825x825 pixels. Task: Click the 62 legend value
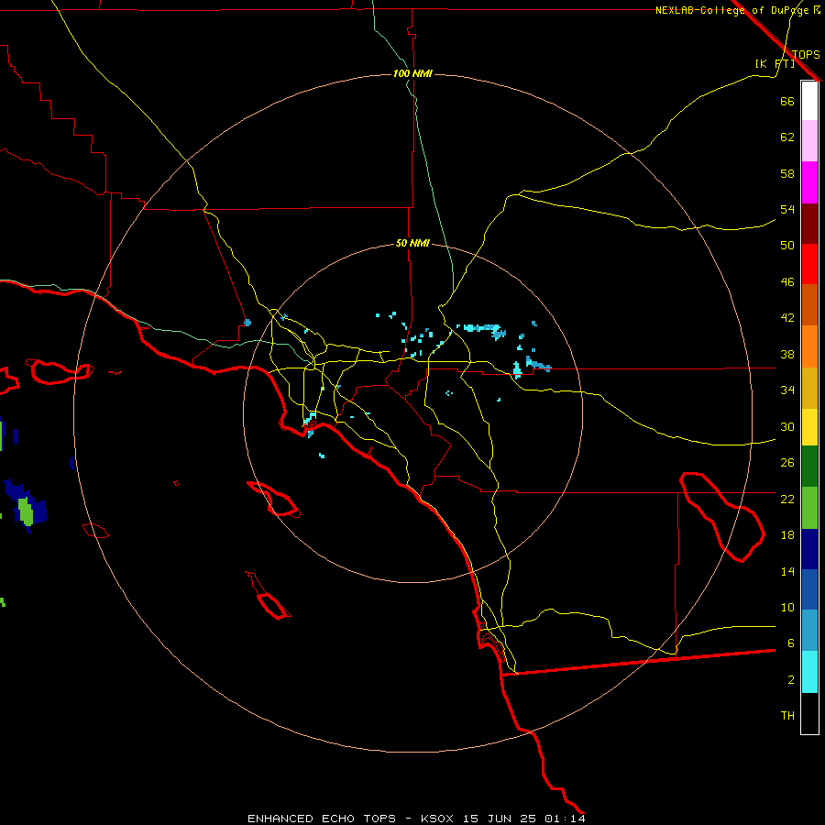(787, 137)
